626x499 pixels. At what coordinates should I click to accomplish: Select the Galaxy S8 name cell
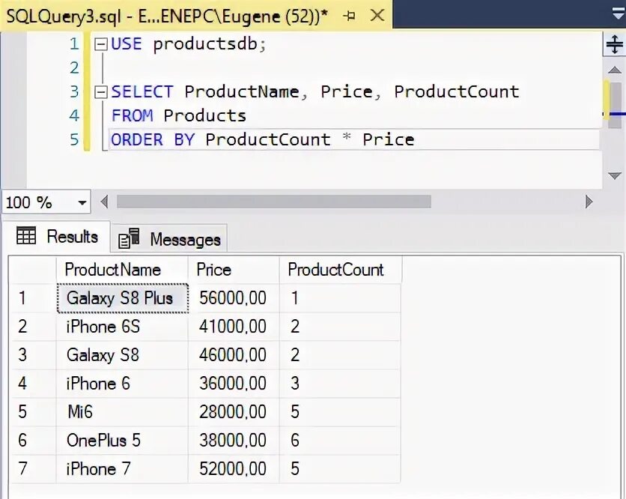tap(122, 355)
